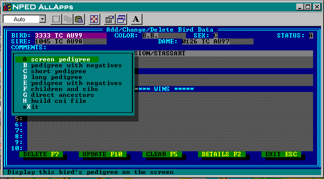Select 'B pedigree with negatives' entry
Viewport: 324px width, 179px height.
[72, 65]
